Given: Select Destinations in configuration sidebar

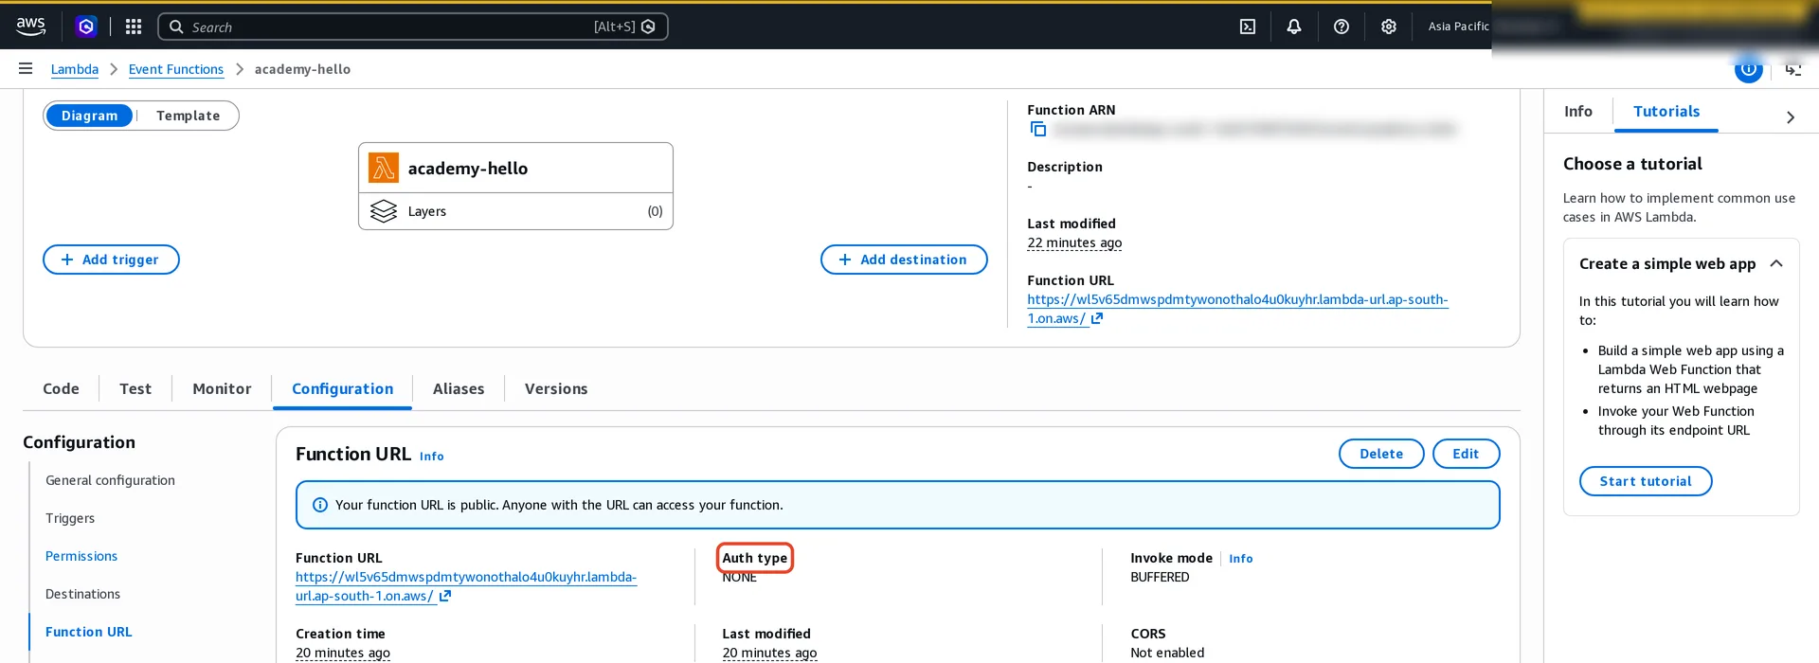Looking at the screenshot, I should (82, 594).
